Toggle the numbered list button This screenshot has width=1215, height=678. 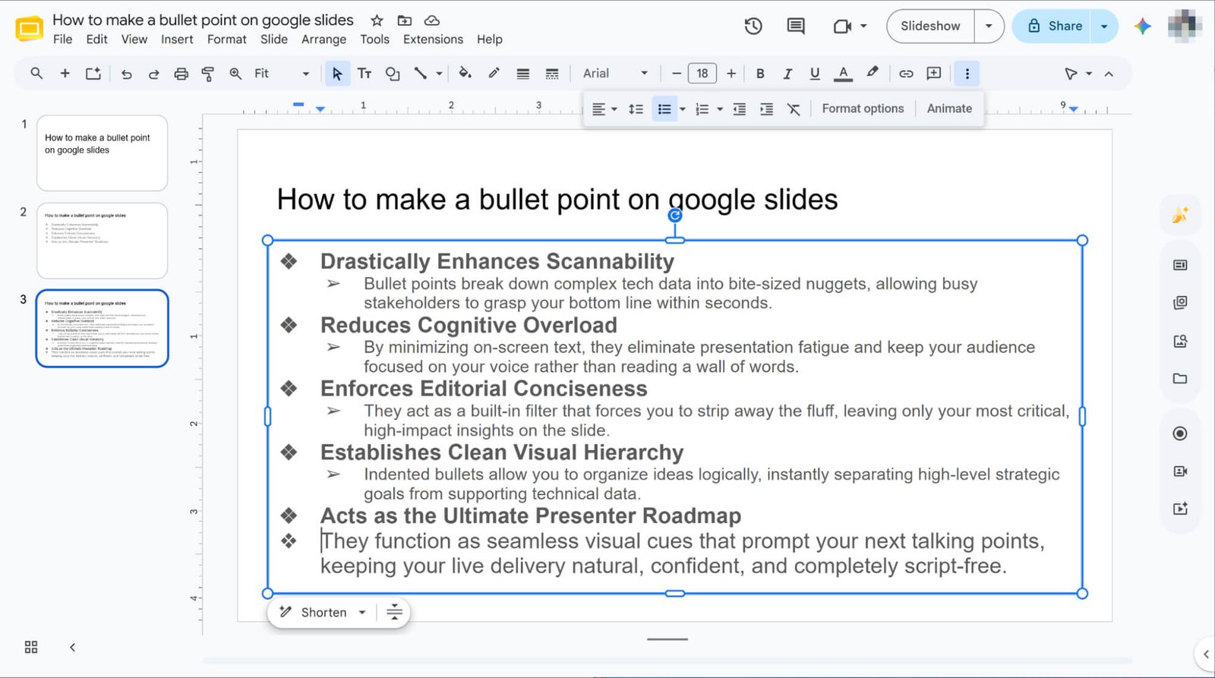pos(702,109)
